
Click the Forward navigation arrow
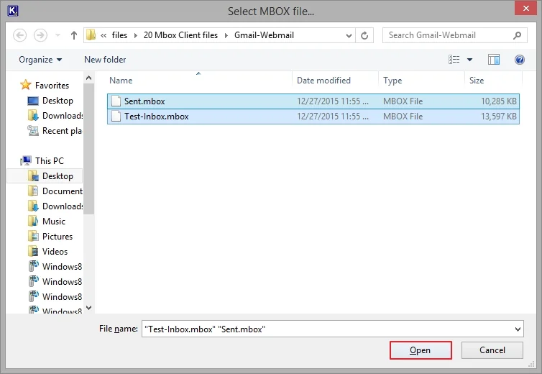pyautogui.click(x=40, y=35)
